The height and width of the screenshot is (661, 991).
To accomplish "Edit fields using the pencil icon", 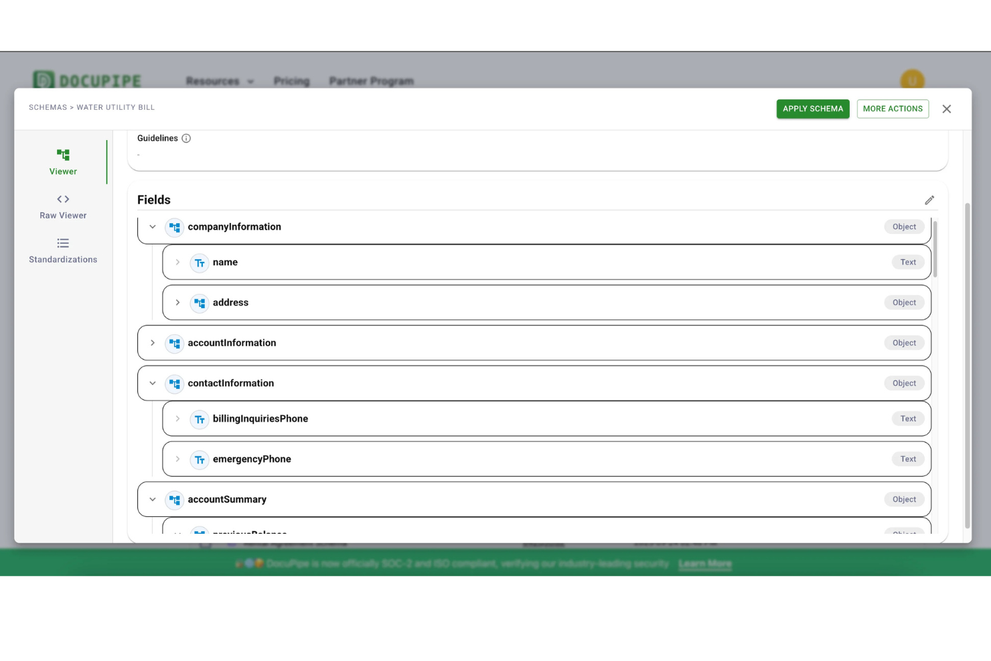I will (929, 200).
